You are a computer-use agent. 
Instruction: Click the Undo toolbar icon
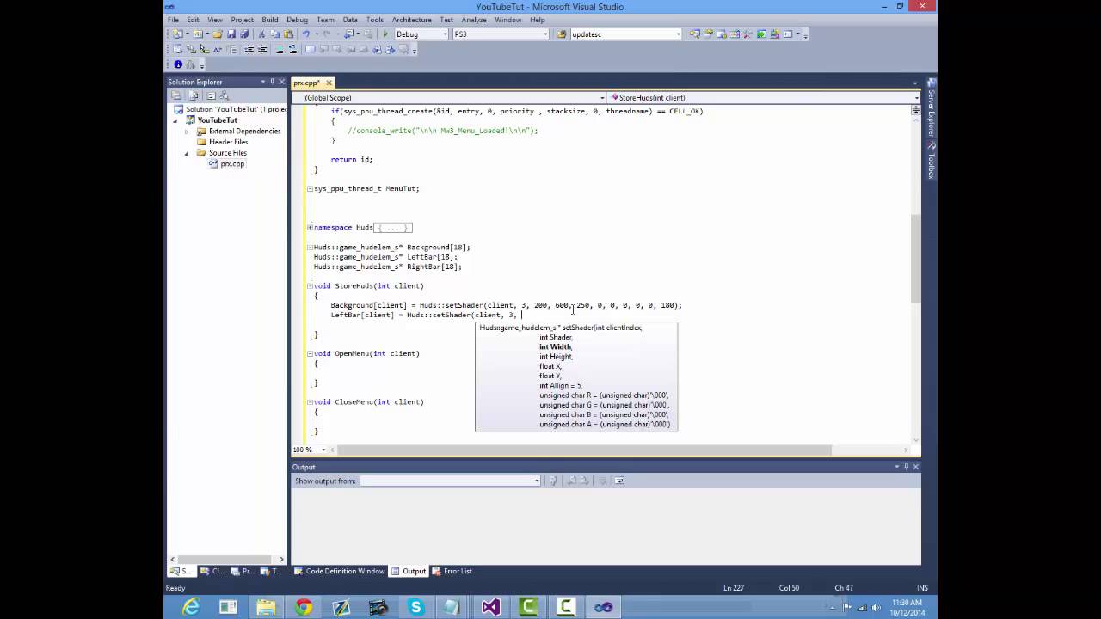[305, 34]
